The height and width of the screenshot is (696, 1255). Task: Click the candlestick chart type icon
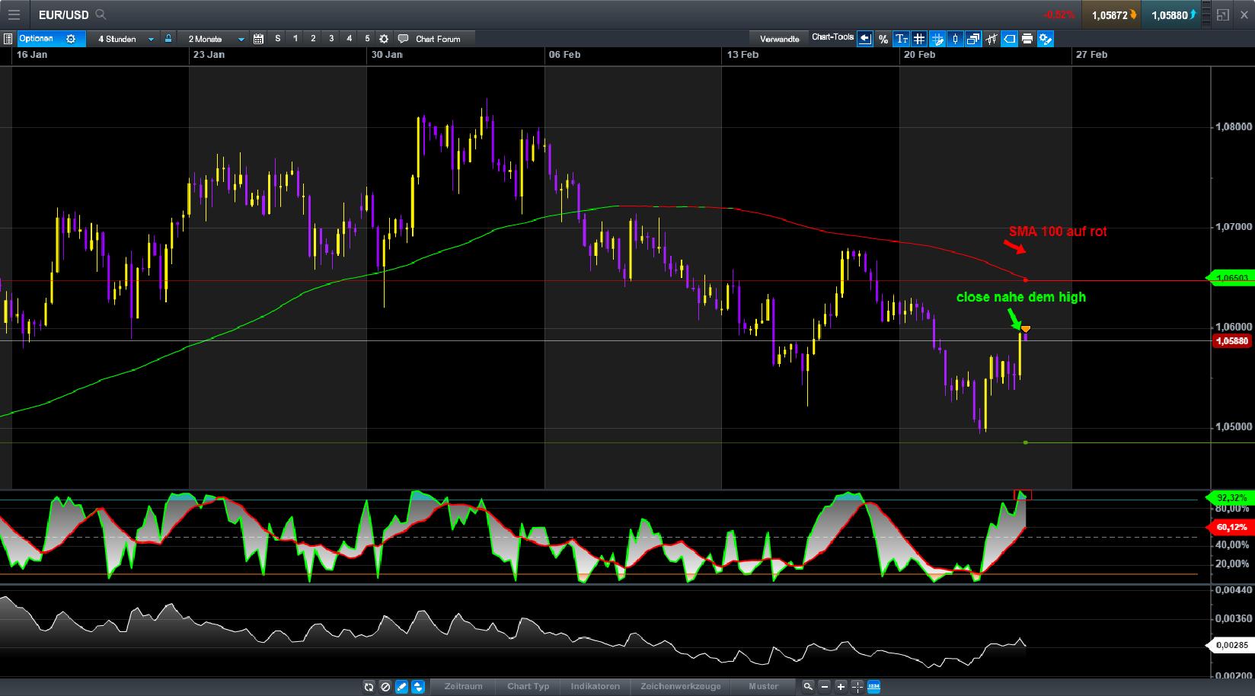[955, 39]
